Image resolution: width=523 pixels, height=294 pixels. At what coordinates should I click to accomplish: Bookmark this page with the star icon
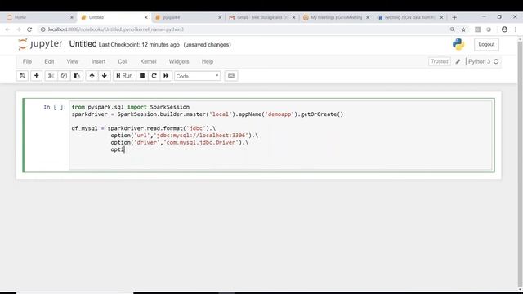[463, 29]
